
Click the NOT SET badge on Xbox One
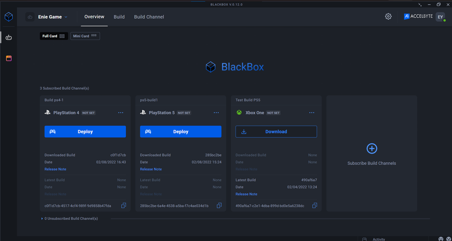273,113
